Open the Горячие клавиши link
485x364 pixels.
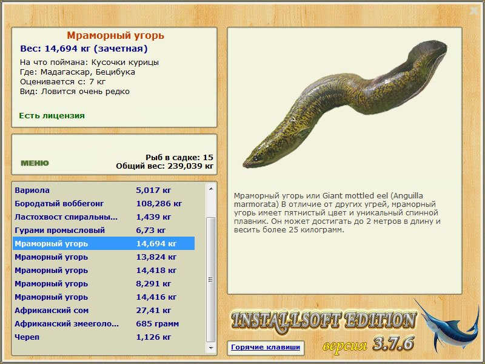click(266, 347)
